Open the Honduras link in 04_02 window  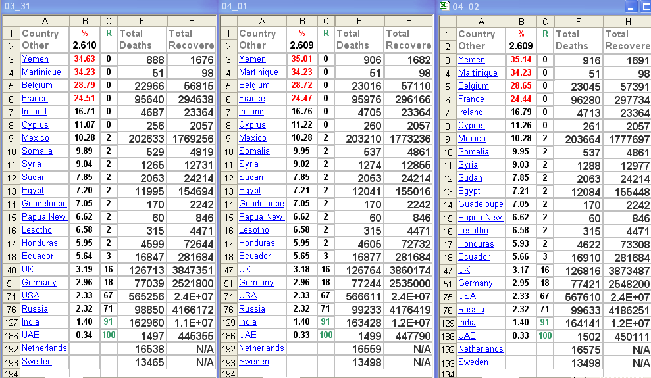point(476,243)
